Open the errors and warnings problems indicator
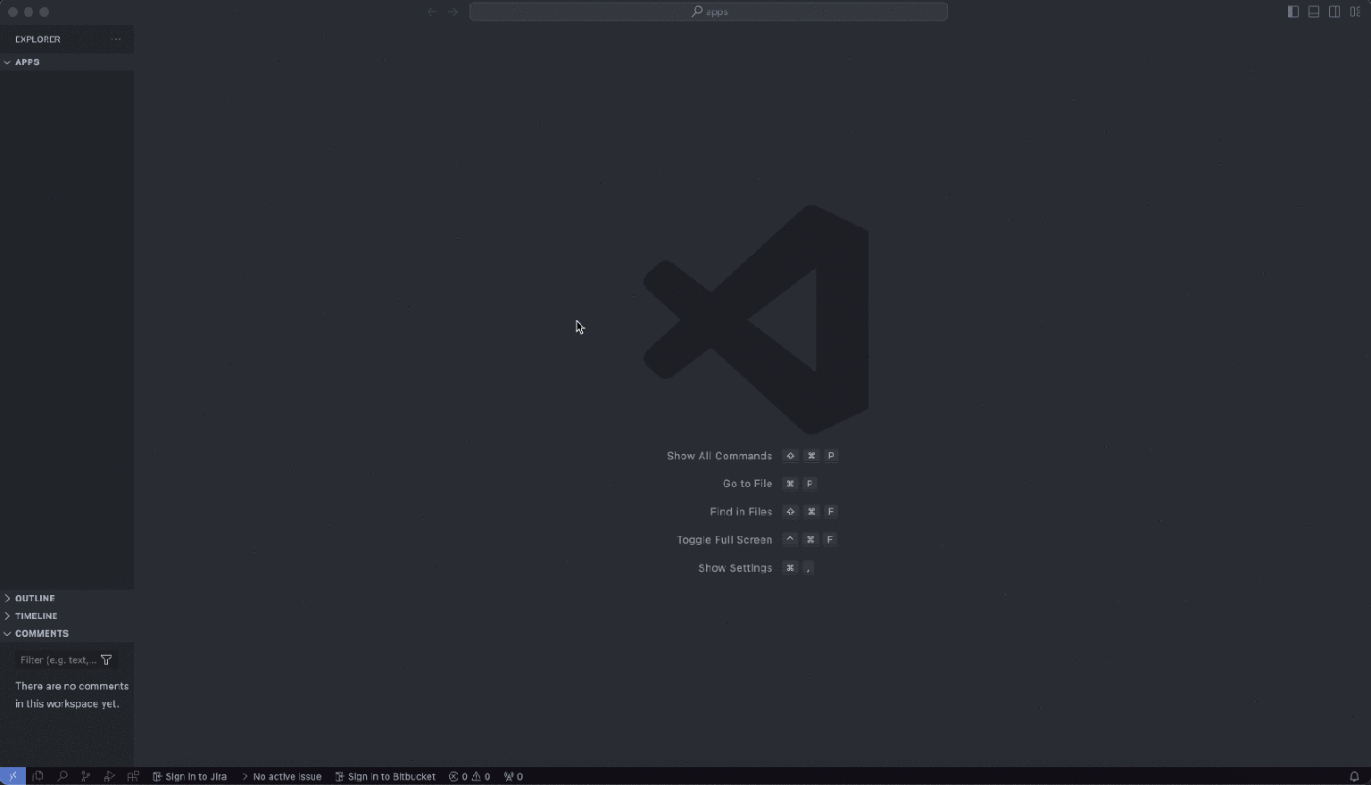Screen dimensions: 1371x785 click(x=469, y=776)
